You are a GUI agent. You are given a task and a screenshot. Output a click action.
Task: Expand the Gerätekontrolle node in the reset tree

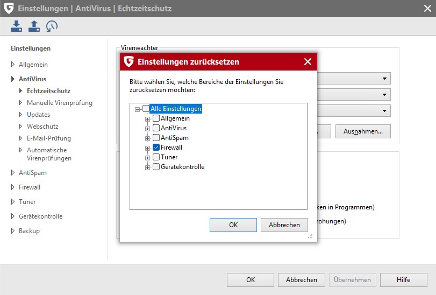147,168
